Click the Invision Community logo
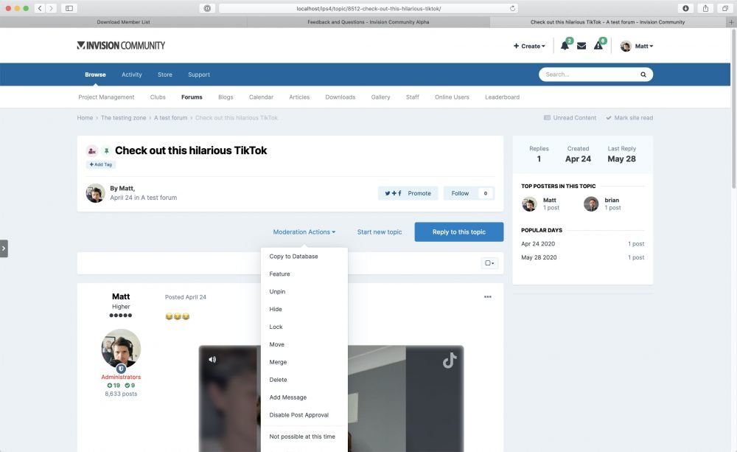Image resolution: width=737 pixels, height=452 pixels. click(121, 45)
